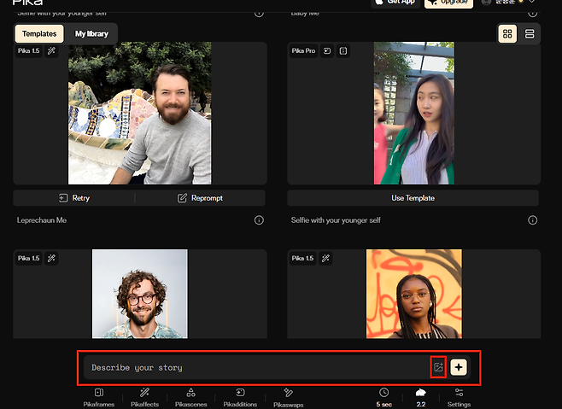
Task: Open the Pikaframes tool
Action: (98, 397)
